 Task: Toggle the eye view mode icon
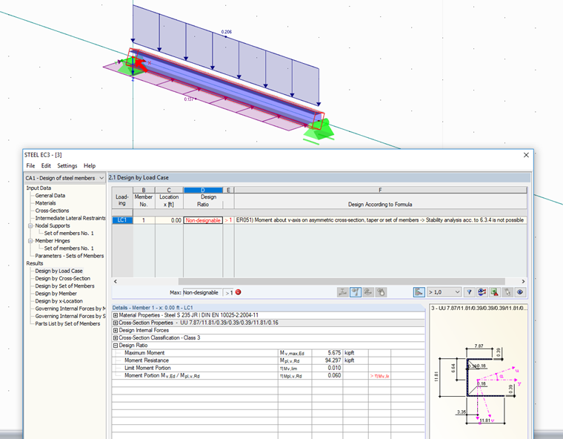(520, 292)
